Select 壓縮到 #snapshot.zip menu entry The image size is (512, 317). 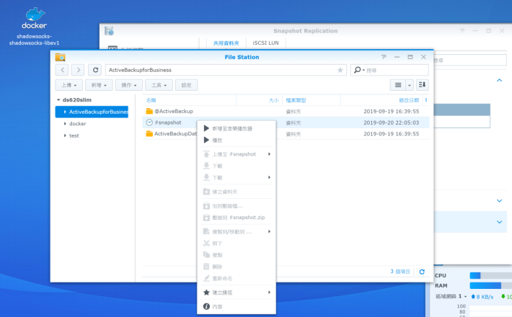coord(237,218)
